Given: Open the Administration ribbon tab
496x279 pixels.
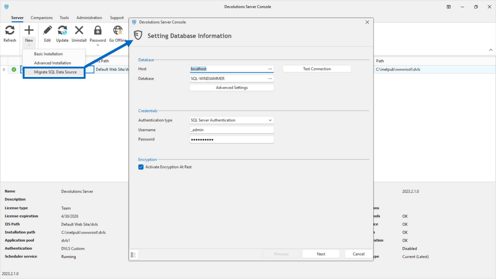Looking at the screenshot, I should coord(89,18).
